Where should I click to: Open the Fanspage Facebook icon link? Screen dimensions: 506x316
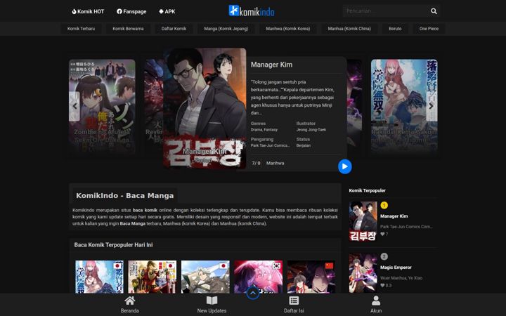[119, 11]
